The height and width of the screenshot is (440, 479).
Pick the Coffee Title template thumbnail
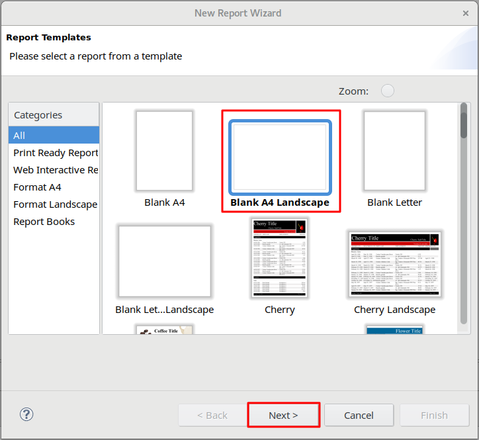point(164,329)
